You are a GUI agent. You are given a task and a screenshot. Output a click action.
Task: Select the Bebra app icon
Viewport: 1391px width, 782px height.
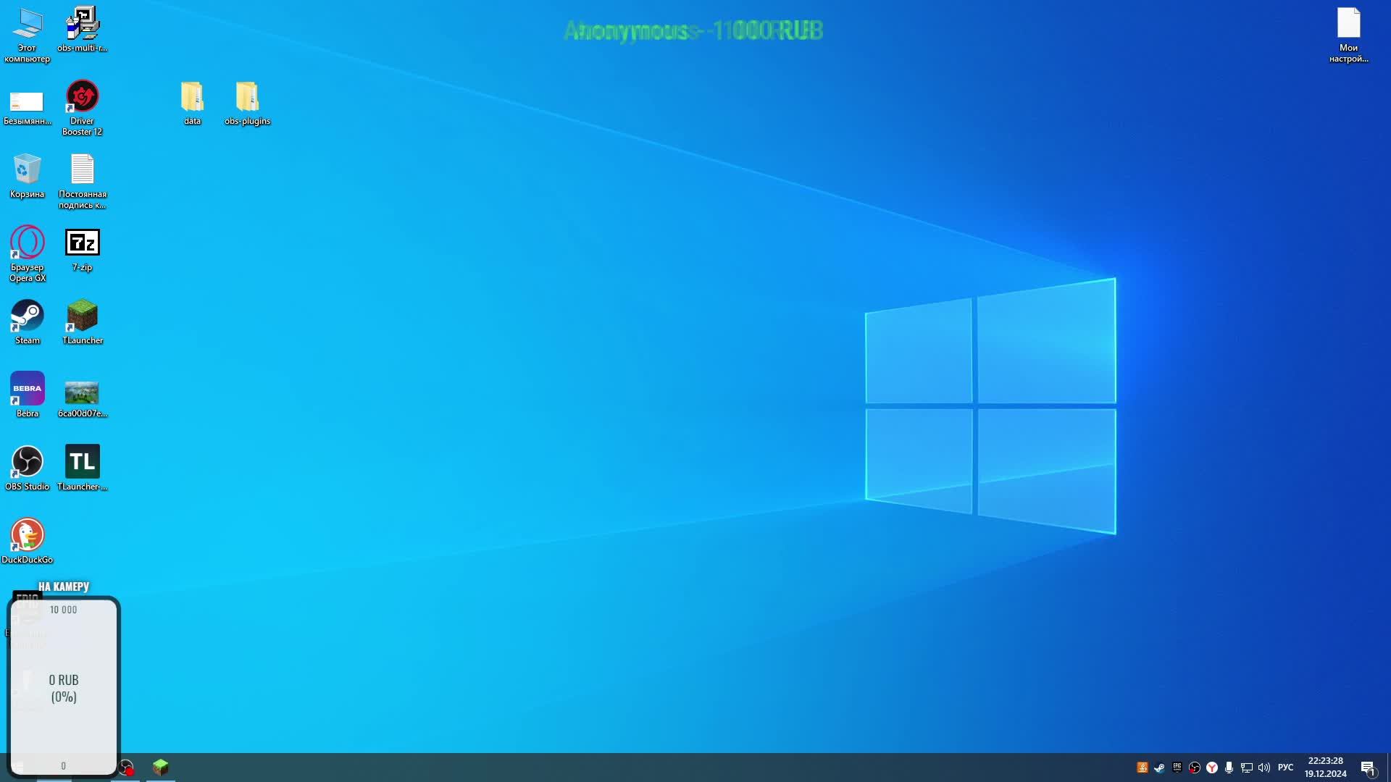tap(28, 389)
